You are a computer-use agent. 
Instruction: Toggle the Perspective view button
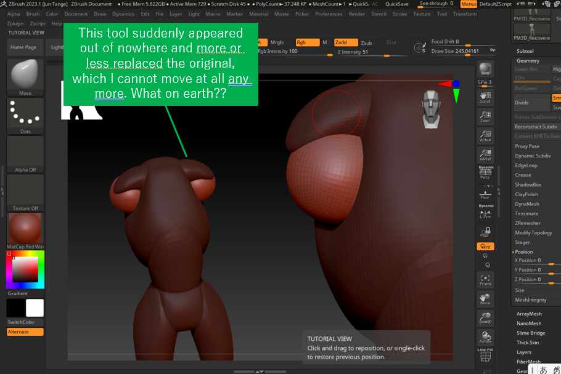[485, 173]
